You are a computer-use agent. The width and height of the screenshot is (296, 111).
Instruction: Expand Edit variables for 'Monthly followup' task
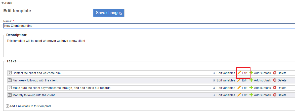click(214, 95)
